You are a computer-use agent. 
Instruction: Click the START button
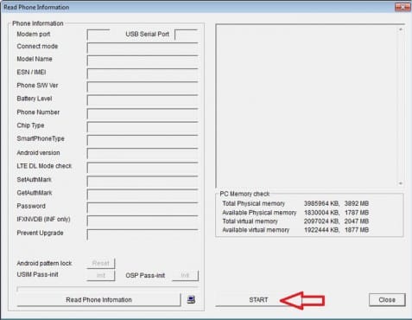[x=258, y=300]
